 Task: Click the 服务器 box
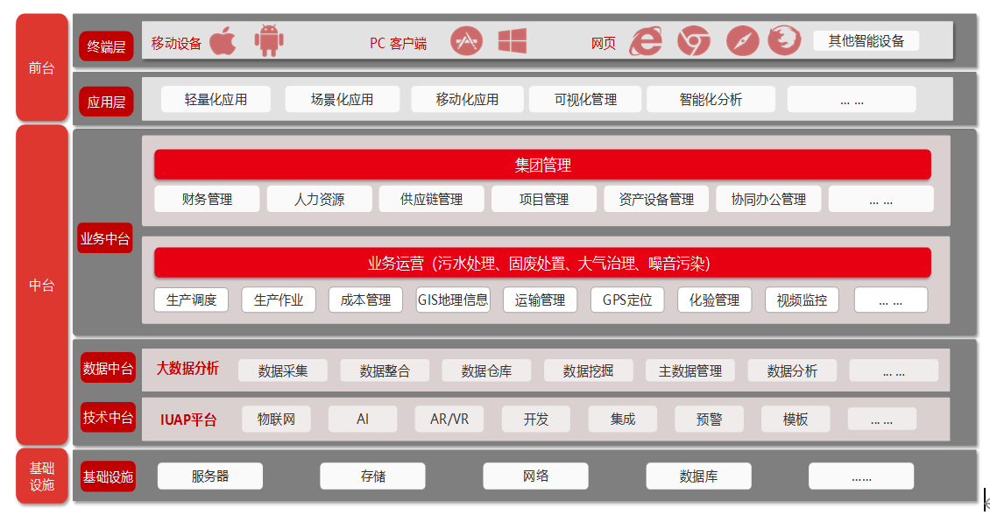pos(210,476)
